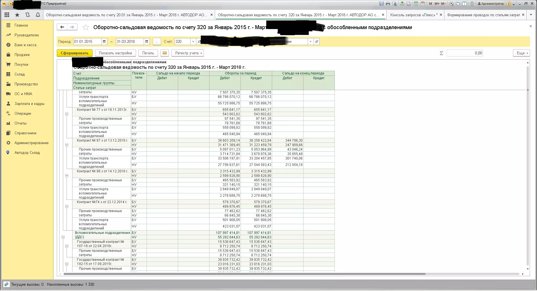537x291 pixels.
Task: Switch to Консоль запросов «Плюс» tab
Action: point(414,15)
